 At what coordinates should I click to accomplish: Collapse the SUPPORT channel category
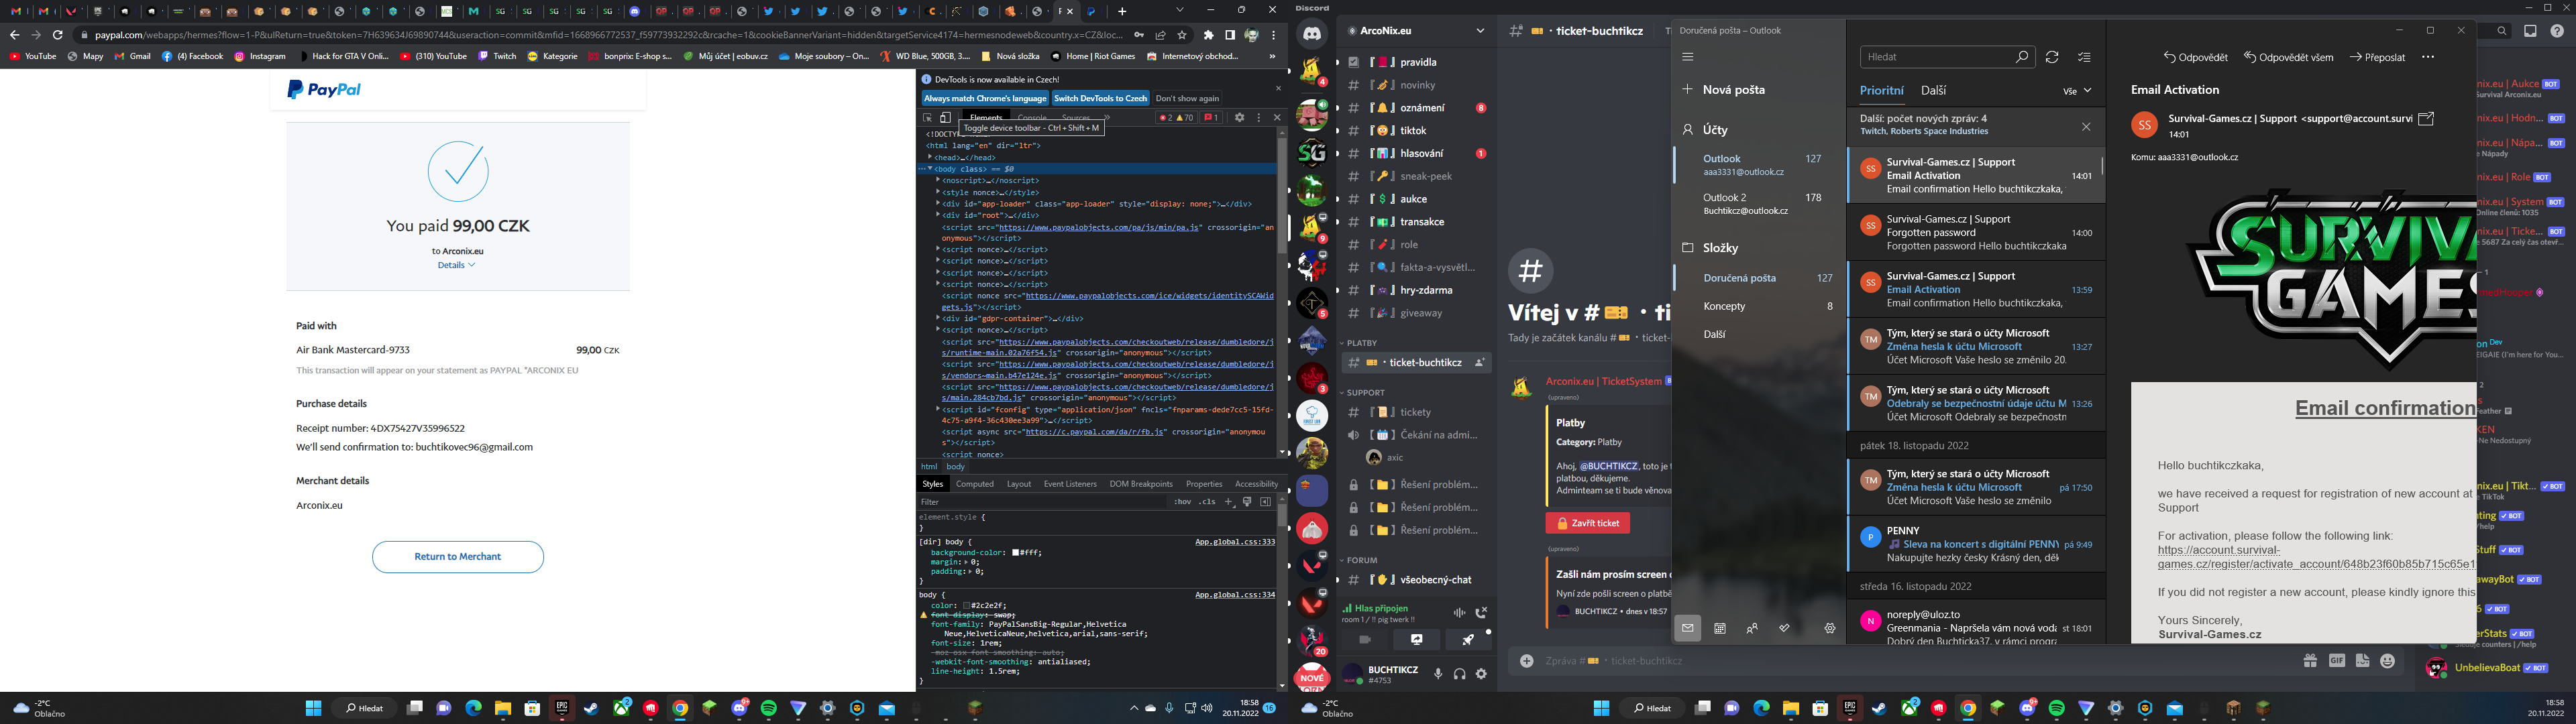tap(1364, 393)
